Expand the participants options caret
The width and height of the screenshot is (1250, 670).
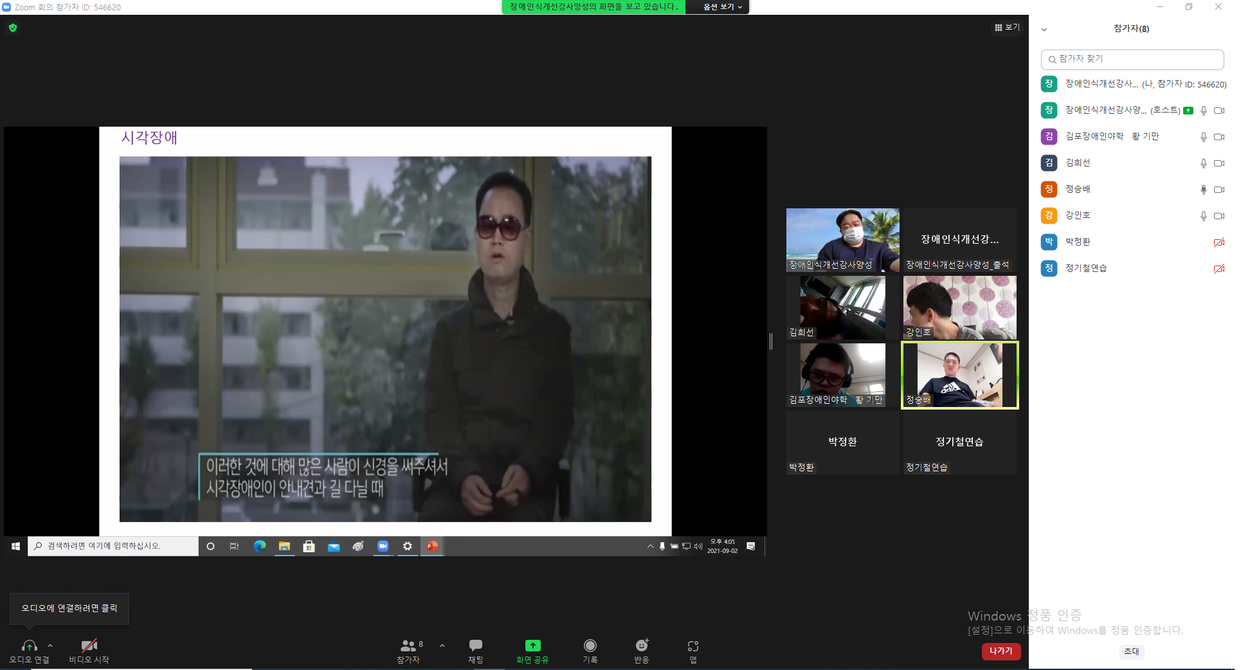coord(442,646)
